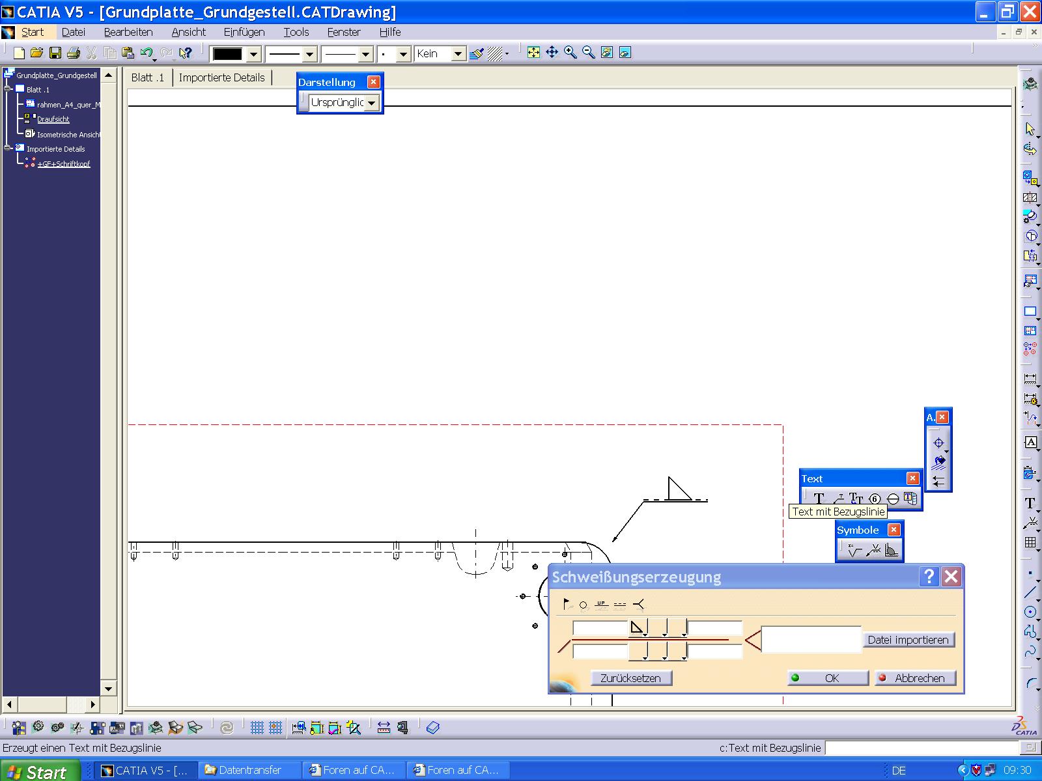Save the drawing with the floppy icon
This screenshot has height=781, width=1042.
point(55,53)
